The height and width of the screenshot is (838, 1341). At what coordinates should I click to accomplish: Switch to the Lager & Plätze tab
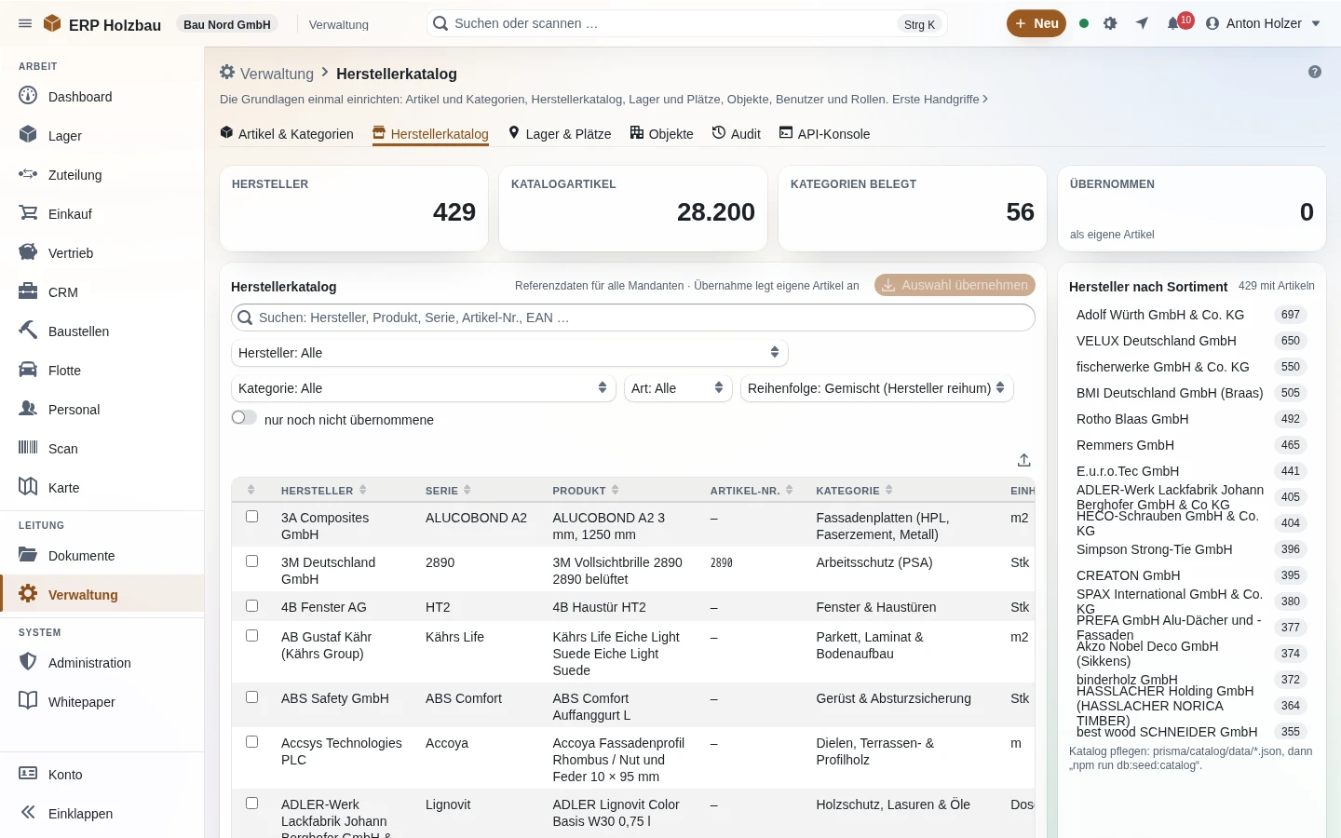tap(560, 134)
